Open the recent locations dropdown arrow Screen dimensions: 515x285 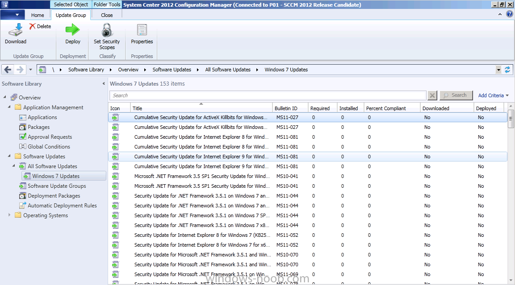tap(30, 70)
